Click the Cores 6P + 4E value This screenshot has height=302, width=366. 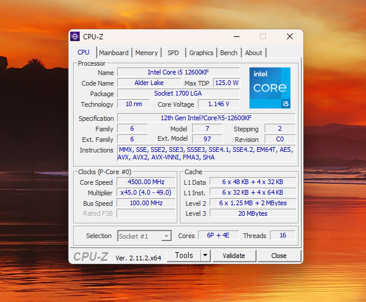point(218,235)
